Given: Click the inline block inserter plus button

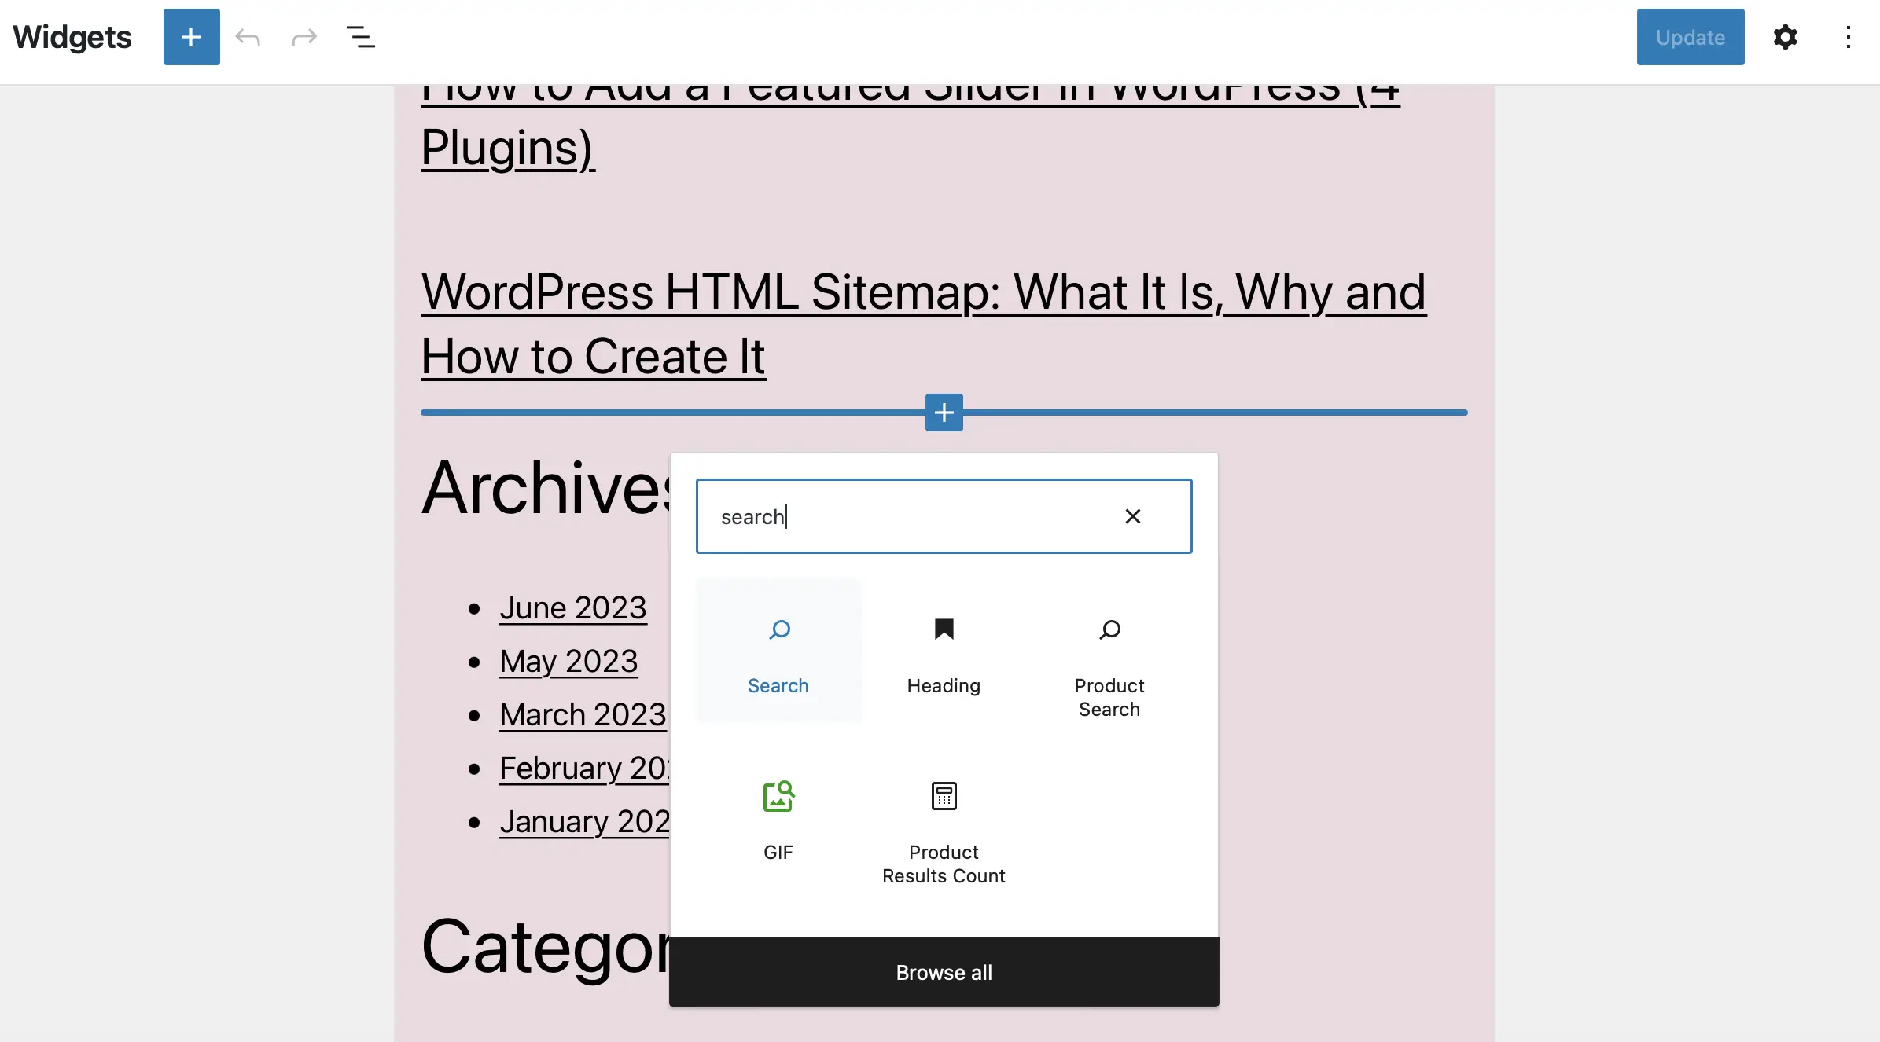Looking at the screenshot, I should point(944,412).
